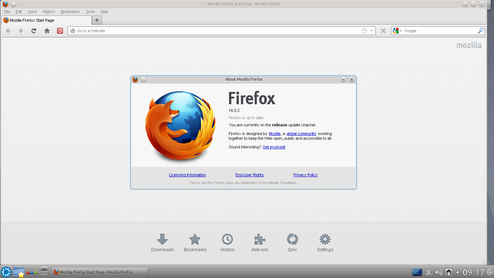Open Settings from the start page
494x278 pixels.
[x=325, y=243]
